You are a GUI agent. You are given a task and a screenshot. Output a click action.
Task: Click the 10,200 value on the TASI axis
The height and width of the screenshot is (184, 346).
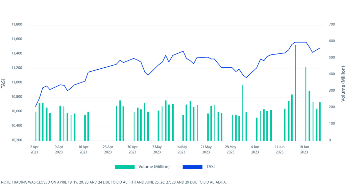click(17, 140)
